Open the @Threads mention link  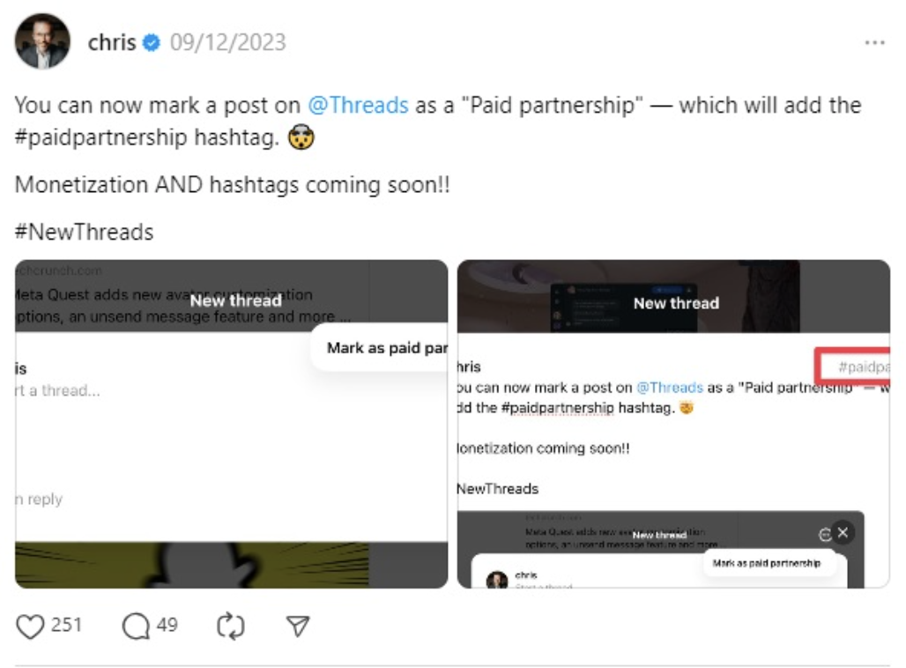(358, 105)
